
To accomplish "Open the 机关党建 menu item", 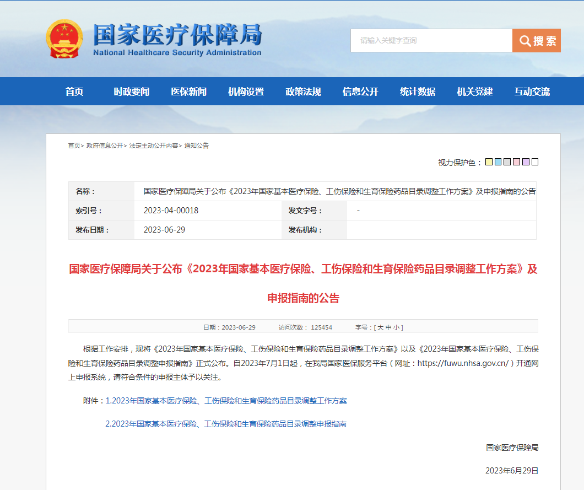I will click(475, 91).
